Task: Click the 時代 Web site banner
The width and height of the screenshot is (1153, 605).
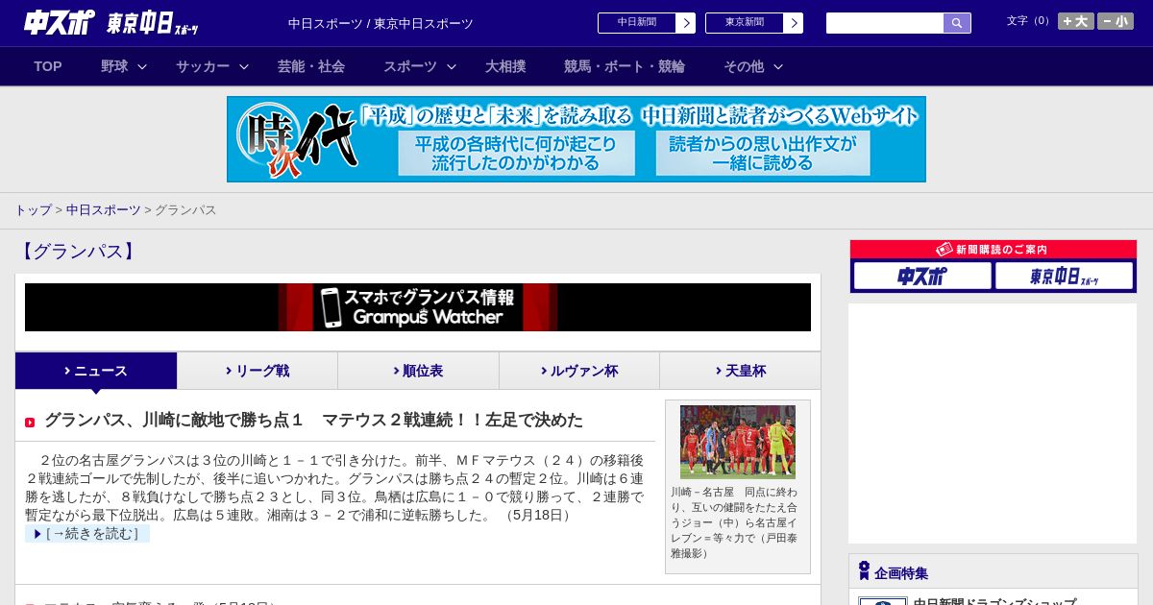Action: 576,139
